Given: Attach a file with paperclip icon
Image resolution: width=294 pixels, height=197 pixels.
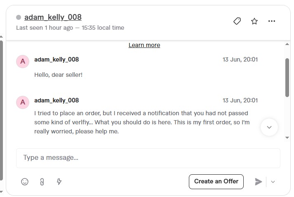Looking at the screenshot, I should [x=42, y=182].
